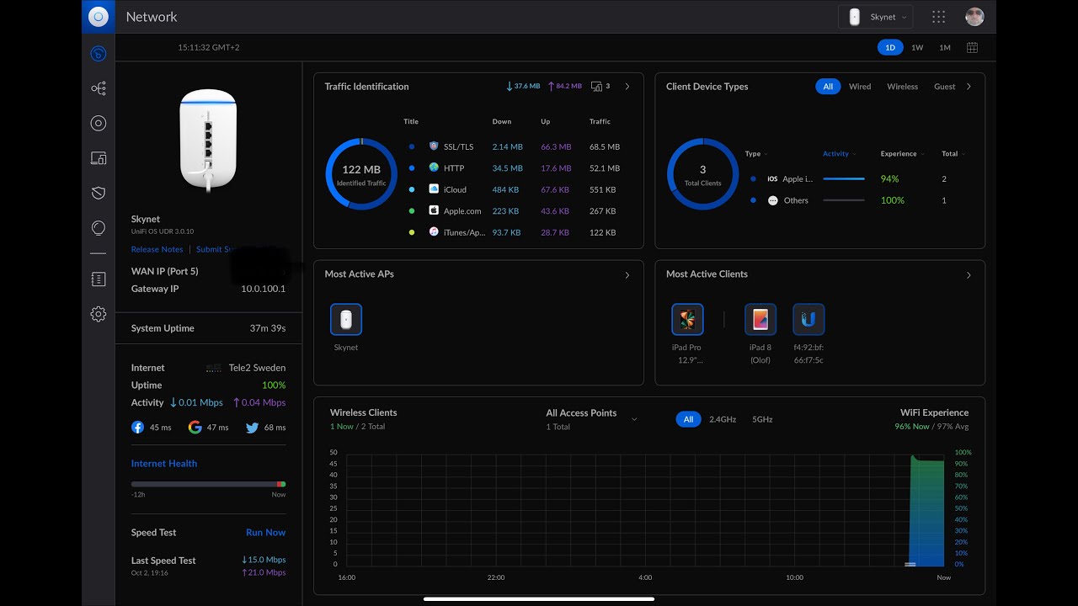
Task: Open the UniFi Devices sidebar icon
Action: (x=99, y=123)
